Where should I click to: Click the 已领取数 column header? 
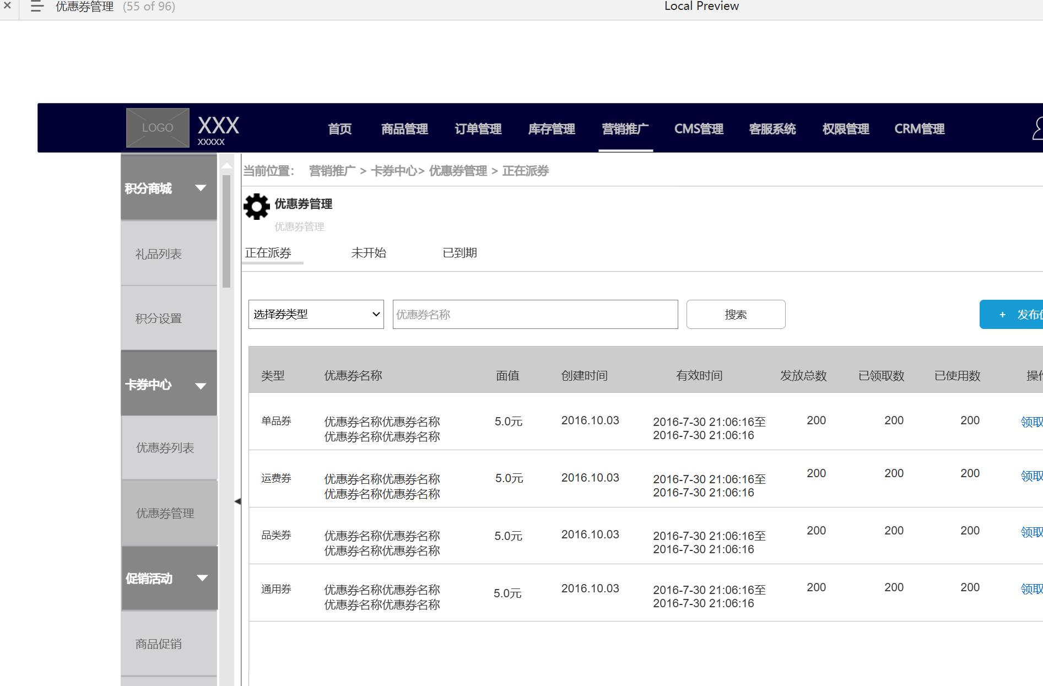coord(882,376)
